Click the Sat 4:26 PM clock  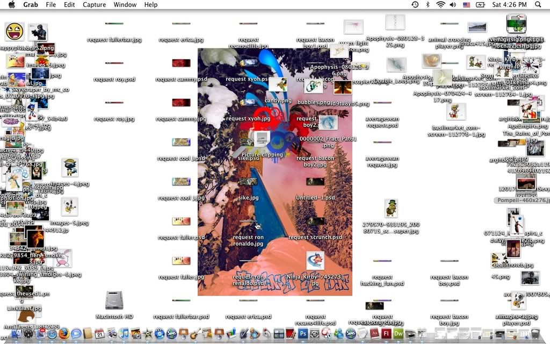click(x=509, y=5)
